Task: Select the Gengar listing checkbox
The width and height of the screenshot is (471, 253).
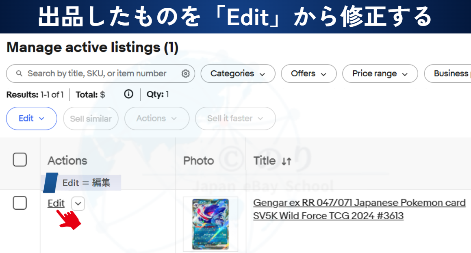Action: pos(20,203)
